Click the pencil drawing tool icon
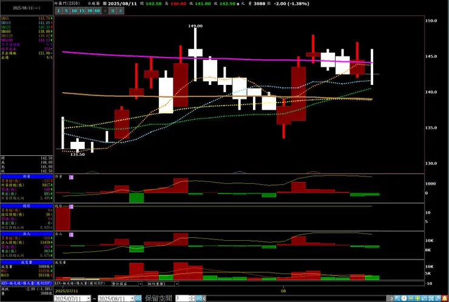This screenshot has width=449, height=302. [437, 298]
